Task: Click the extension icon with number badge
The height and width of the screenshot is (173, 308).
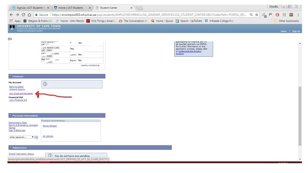Action: tap(264, 15)
